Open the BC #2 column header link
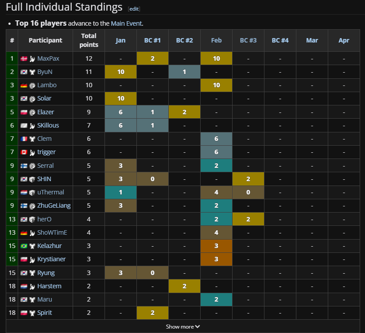Screen dimensions: 365x333 [x=184, y=40]
